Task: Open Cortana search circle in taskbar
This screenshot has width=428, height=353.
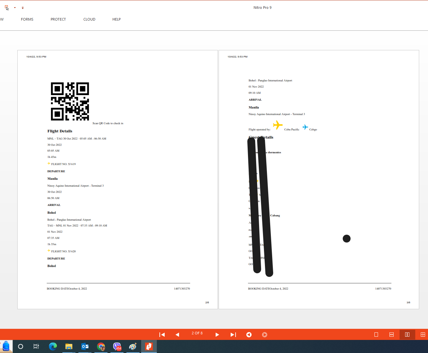Action: [21, 346]
